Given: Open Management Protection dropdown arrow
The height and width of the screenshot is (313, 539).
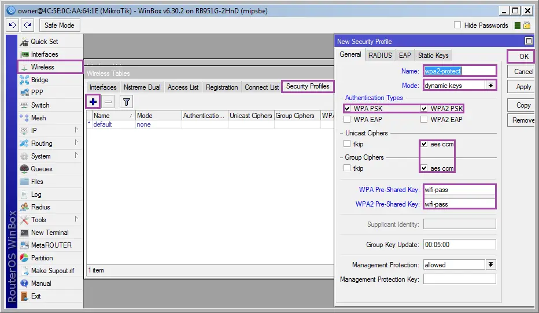Looking at the screenshot, I should click(x=490, y=264).
